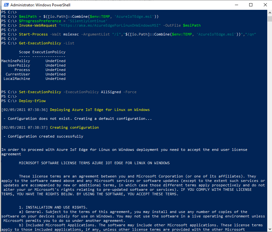Image resolution: width=272 pixels, height=232 pixels.
Task: Click the LocalMachine scope row
Action: (x=35, y=79)
